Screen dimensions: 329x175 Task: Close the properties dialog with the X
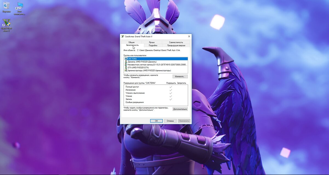[189, 36]
